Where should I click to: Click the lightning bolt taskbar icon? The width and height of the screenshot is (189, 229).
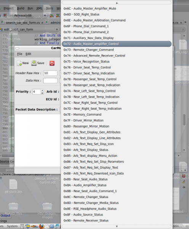(58, 226)
